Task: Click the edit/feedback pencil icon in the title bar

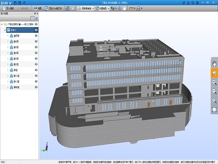Action: click(184, 3)
